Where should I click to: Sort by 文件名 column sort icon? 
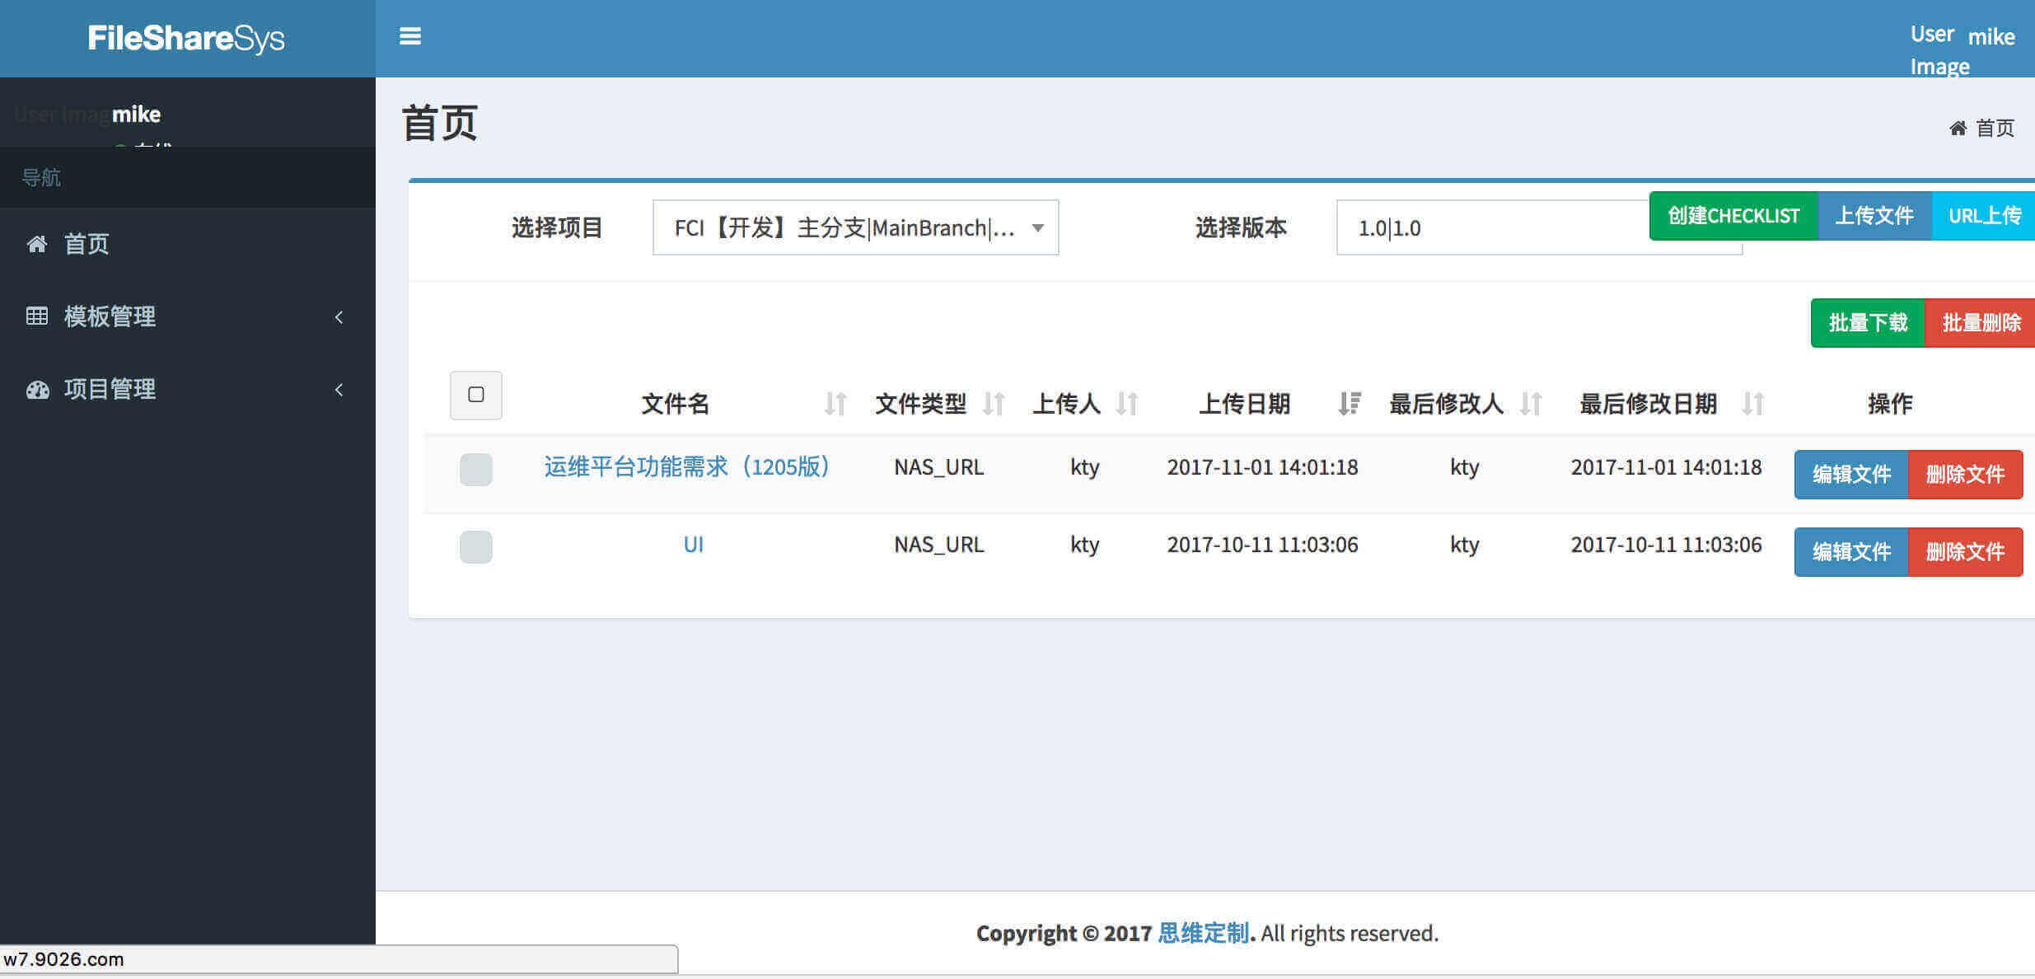point(835,404)
